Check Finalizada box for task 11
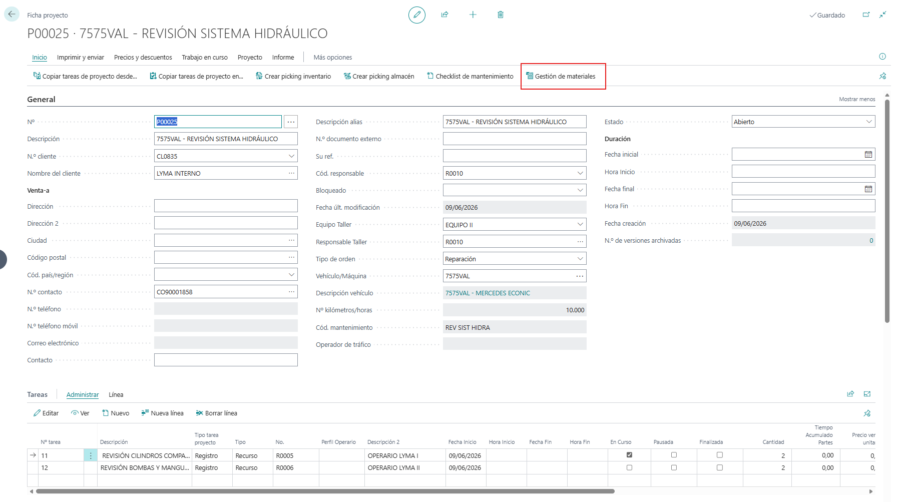This screenshot has width=897, height=502. coord(719,455)
